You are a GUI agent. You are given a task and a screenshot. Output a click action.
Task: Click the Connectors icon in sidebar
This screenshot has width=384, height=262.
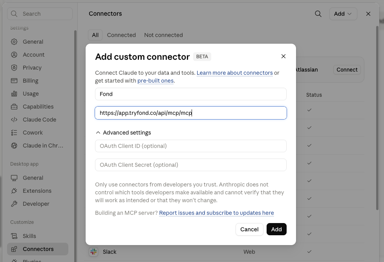(14, 249)
